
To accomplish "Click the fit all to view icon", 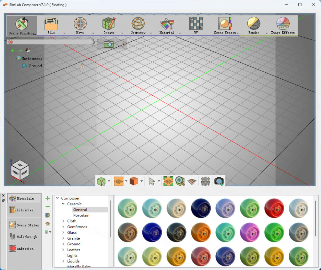I will [x=168, y=181].
